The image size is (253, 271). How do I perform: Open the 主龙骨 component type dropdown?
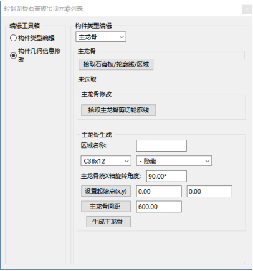tap(101, 37)
